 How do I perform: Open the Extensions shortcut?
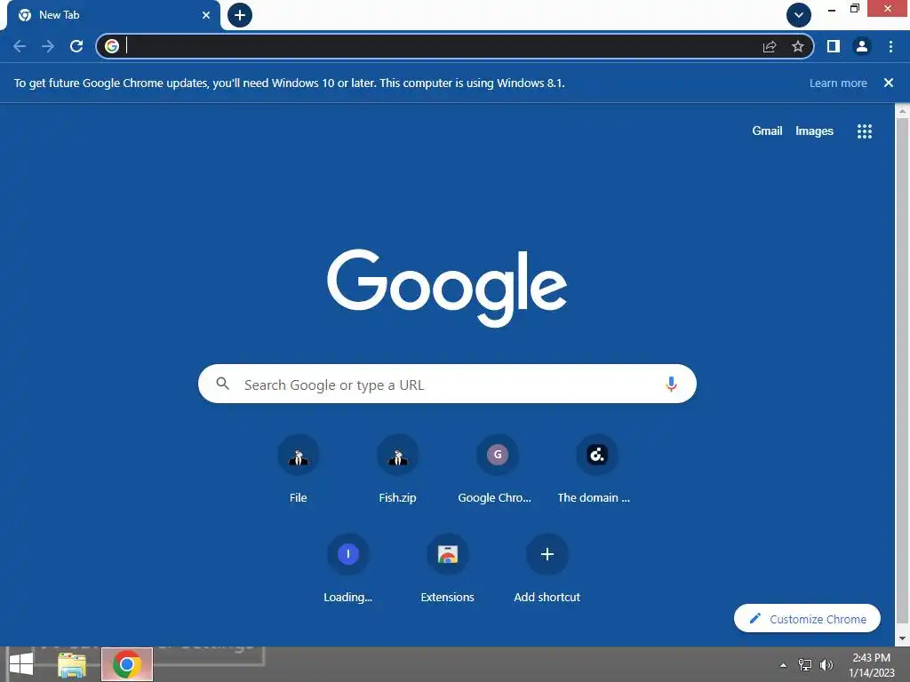(x=448, y=569)
